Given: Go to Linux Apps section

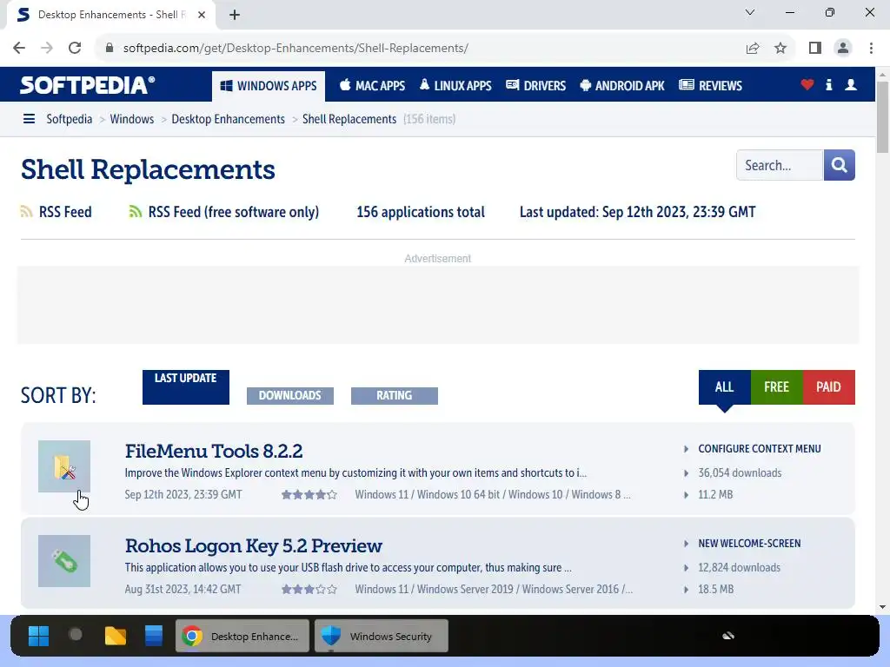Looking at the screenshot, I should tap(455, 86).
